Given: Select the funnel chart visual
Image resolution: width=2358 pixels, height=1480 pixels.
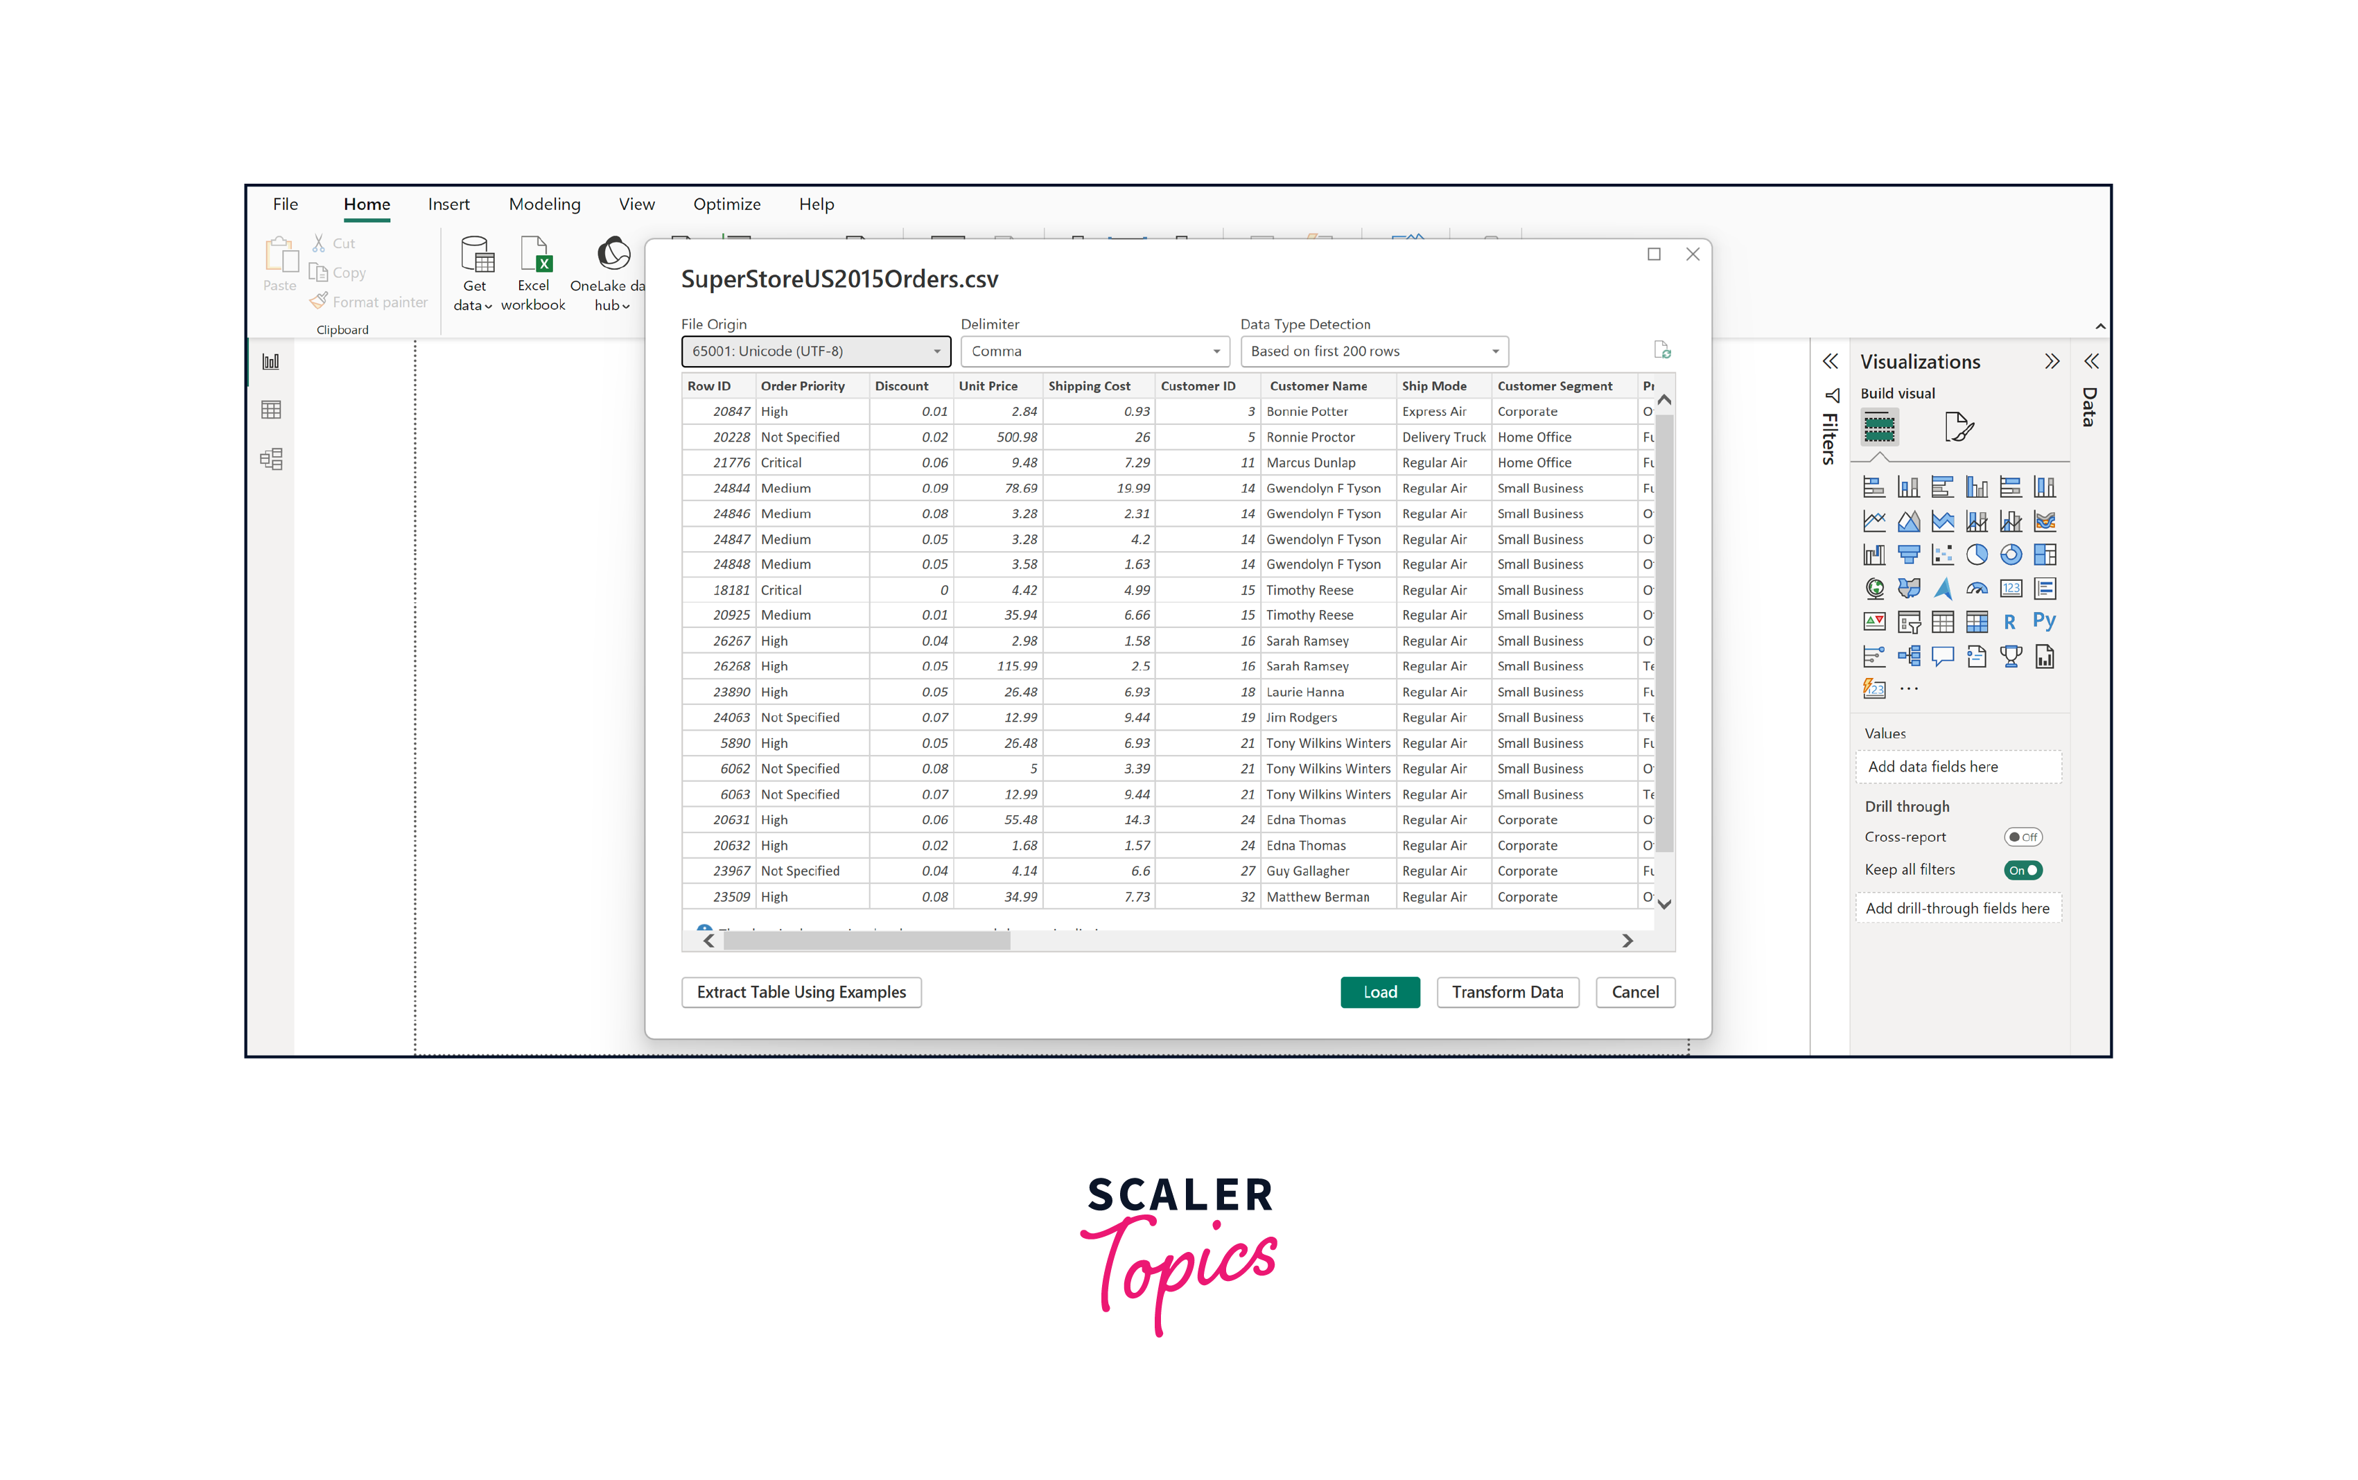Looking at the screenshot, I should 1909,555.
